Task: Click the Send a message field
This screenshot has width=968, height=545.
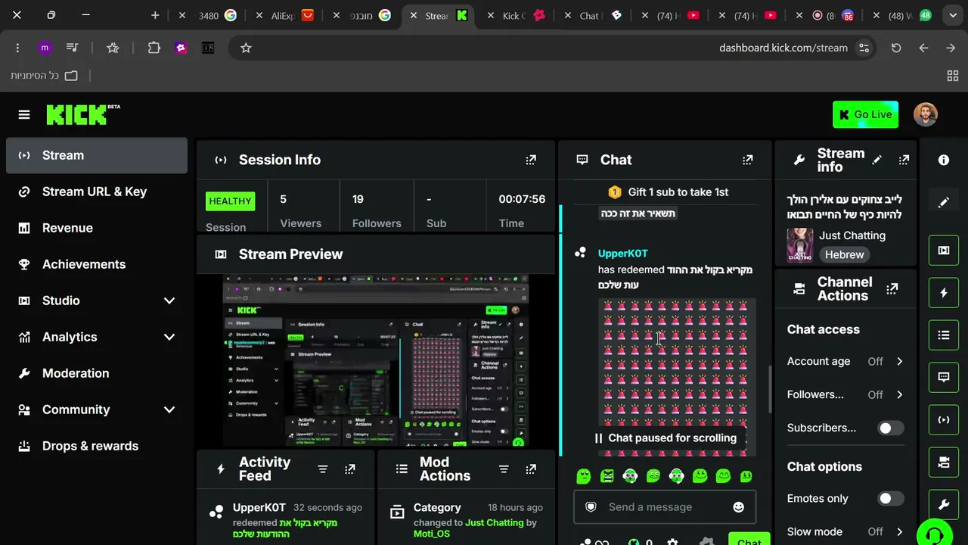Action: click(665, 507)
